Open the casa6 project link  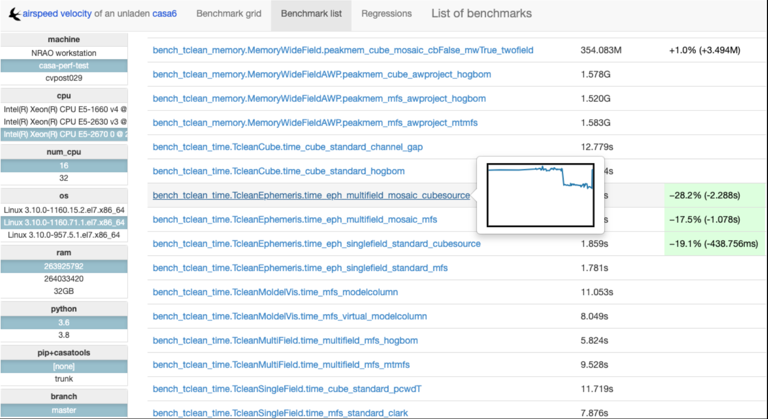click(x=164, y=14)
